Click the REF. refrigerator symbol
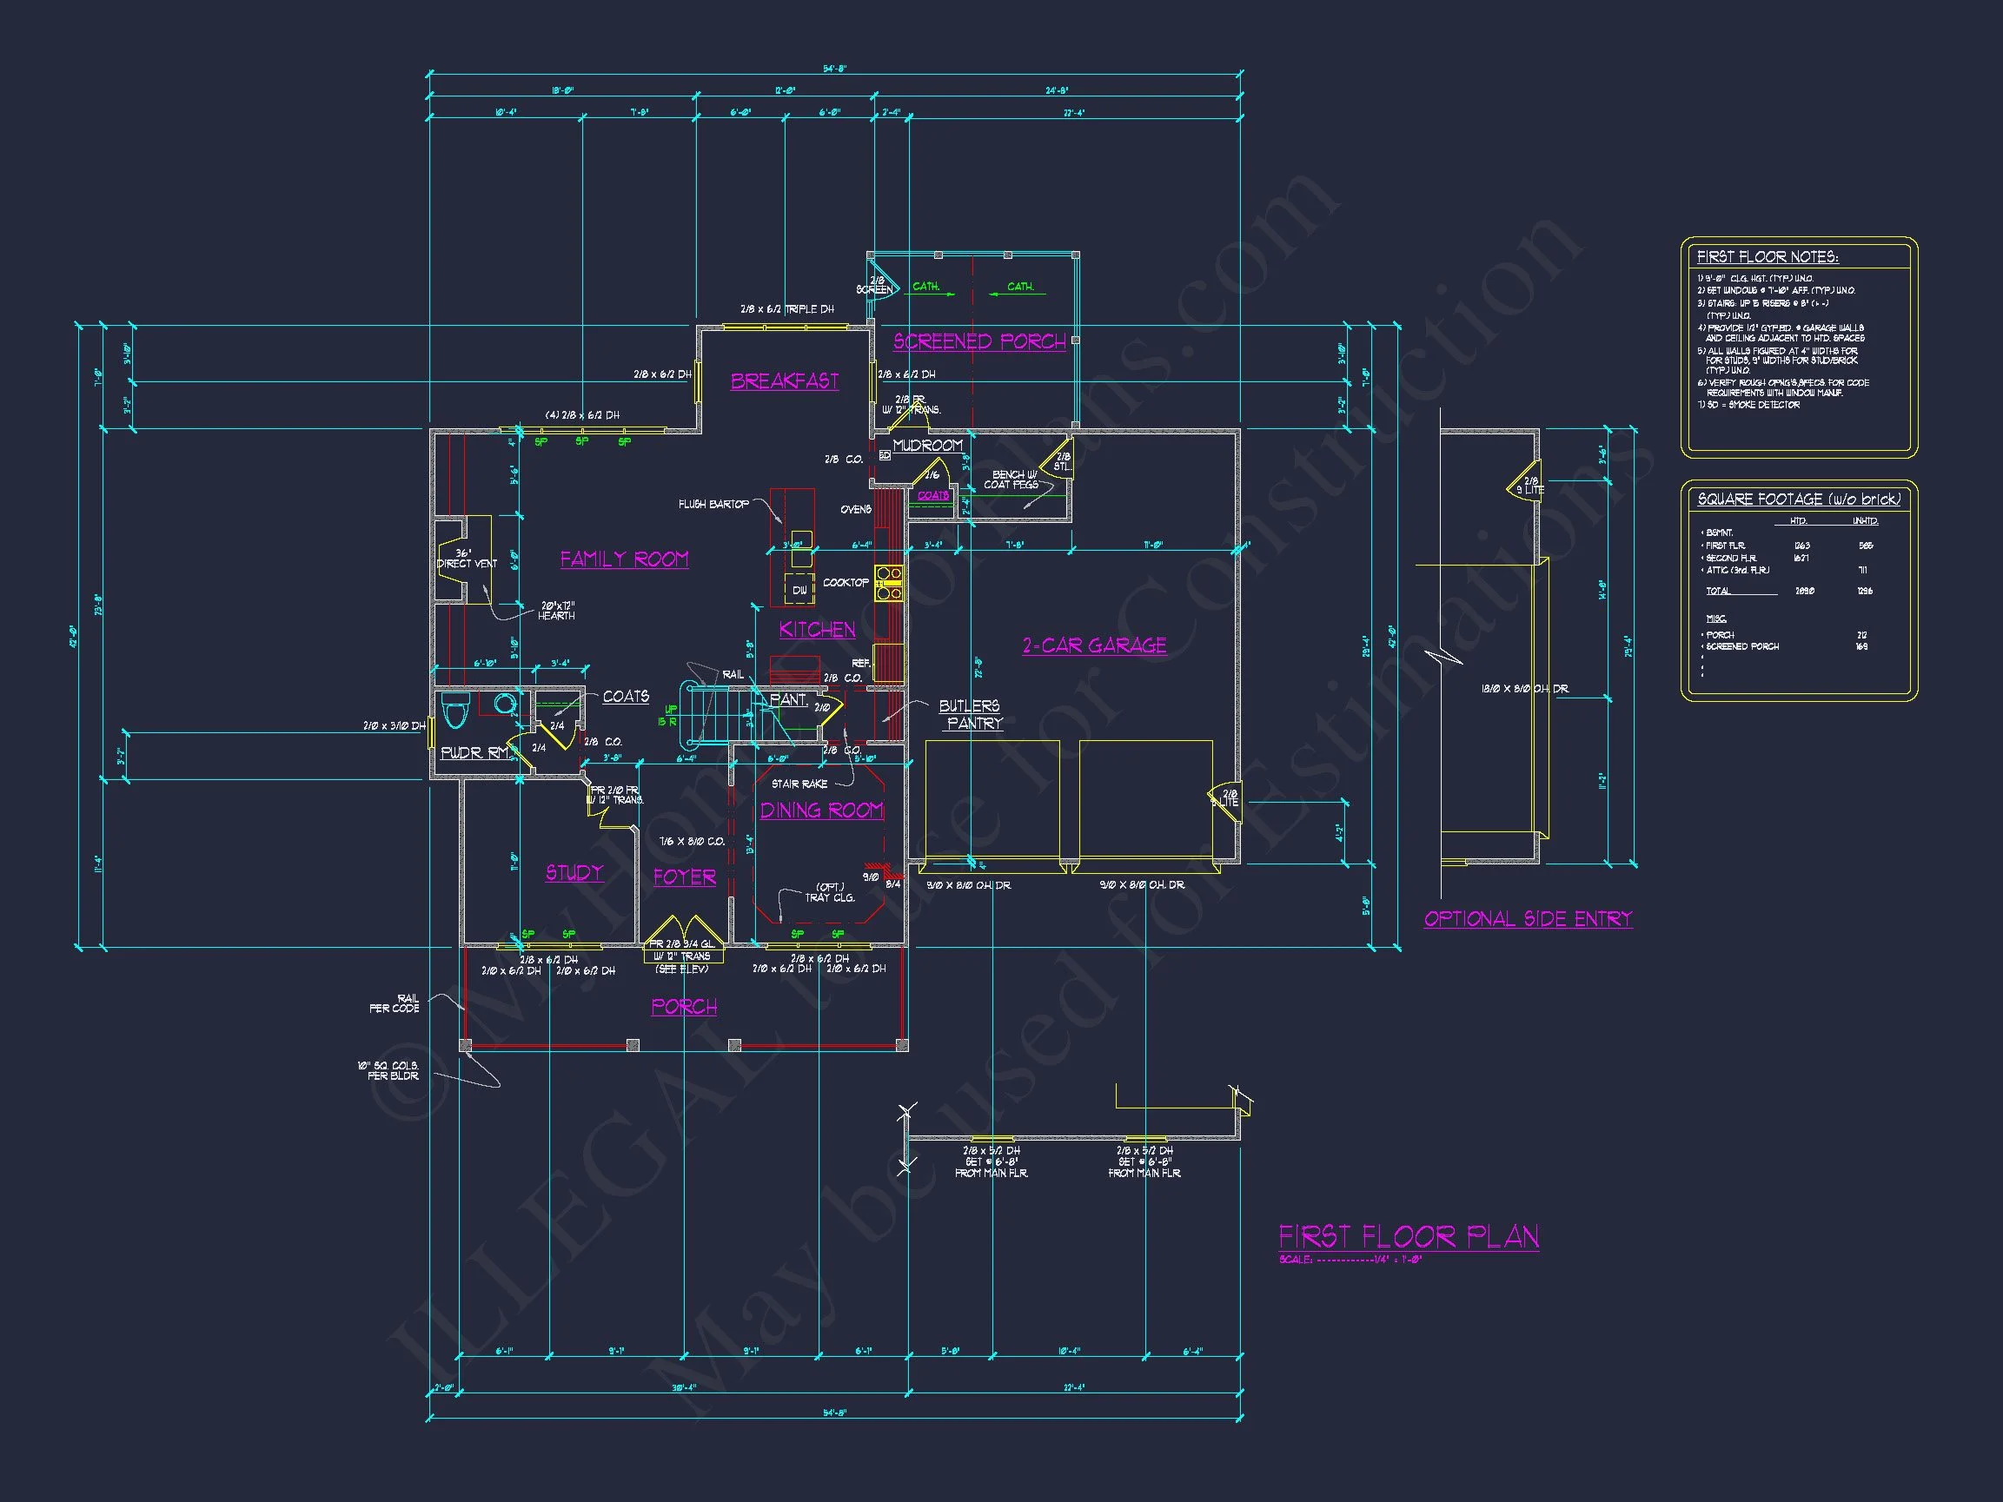 (x=887, y=661)
